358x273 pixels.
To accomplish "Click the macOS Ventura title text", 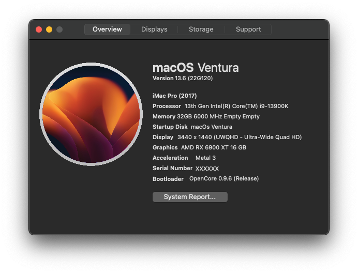I will point(196,68).
